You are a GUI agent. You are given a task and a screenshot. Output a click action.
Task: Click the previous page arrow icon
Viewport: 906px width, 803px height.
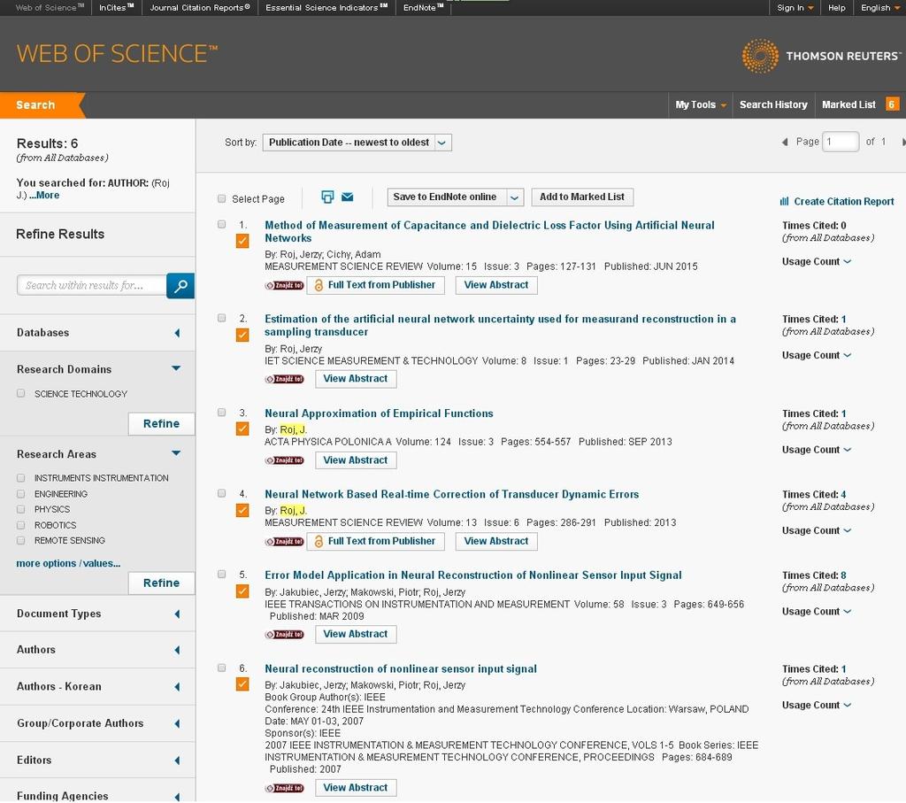(785, 143)
